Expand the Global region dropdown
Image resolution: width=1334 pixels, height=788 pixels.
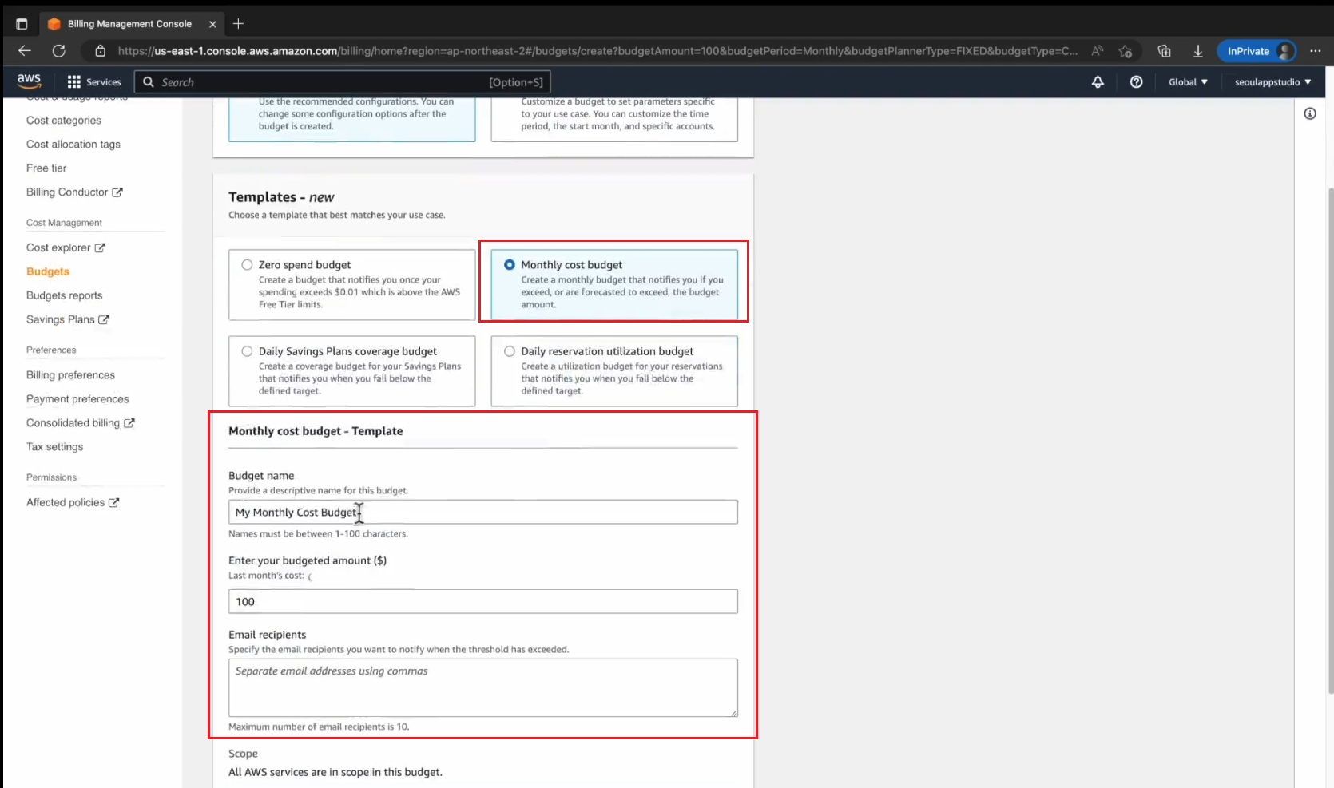pos(1188,82)
